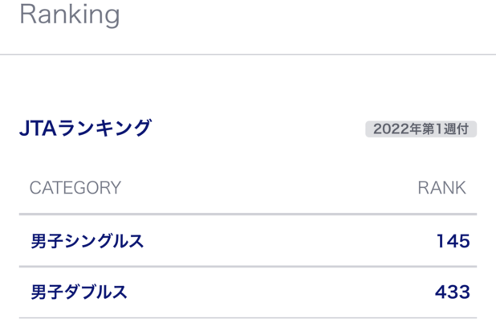Click the doubles rank value 433

[x=452, y=292]
